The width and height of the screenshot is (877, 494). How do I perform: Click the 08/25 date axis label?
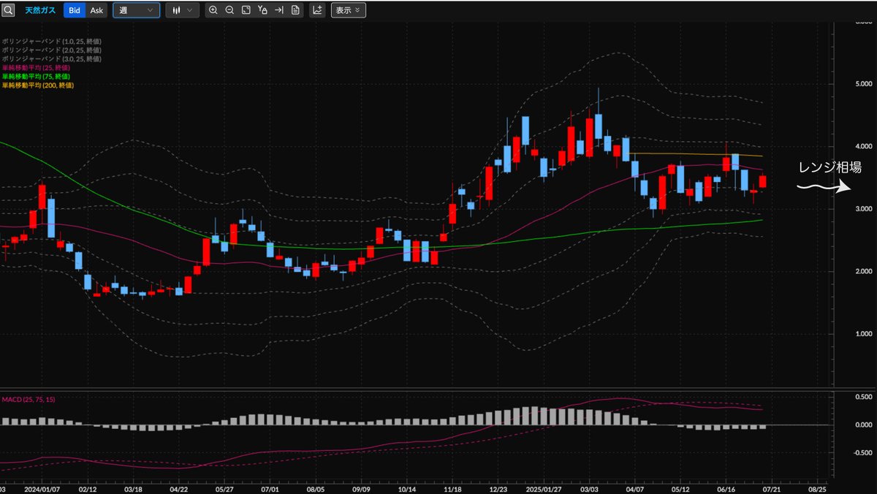pos(817,489)
